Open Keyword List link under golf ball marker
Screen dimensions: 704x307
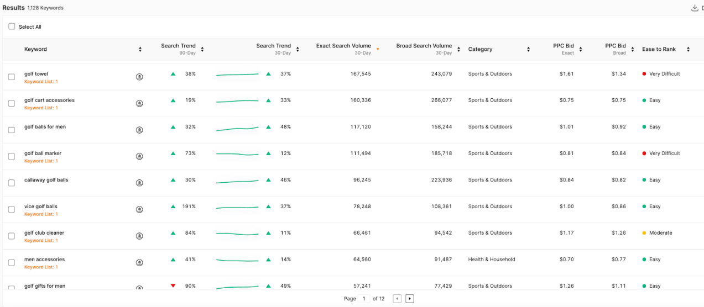click(41, 161)
